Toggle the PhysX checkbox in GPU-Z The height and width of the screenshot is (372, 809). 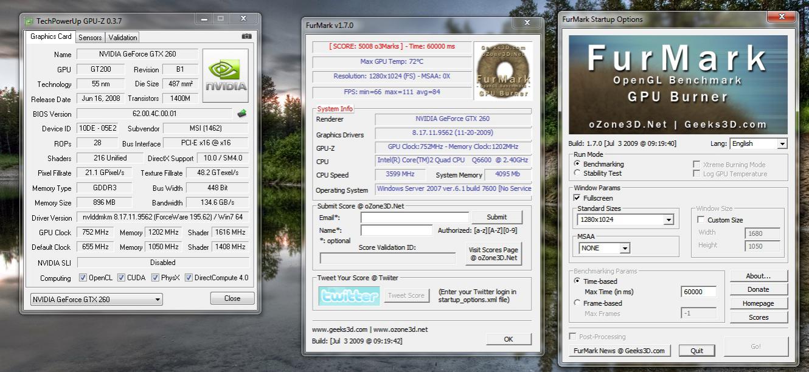[x=155, y=278]
